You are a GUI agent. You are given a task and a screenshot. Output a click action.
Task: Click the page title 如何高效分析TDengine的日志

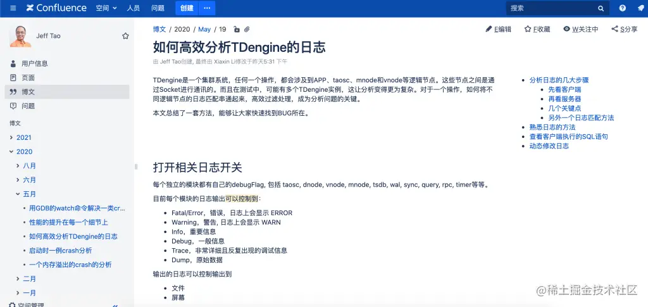tap(239, 47)
